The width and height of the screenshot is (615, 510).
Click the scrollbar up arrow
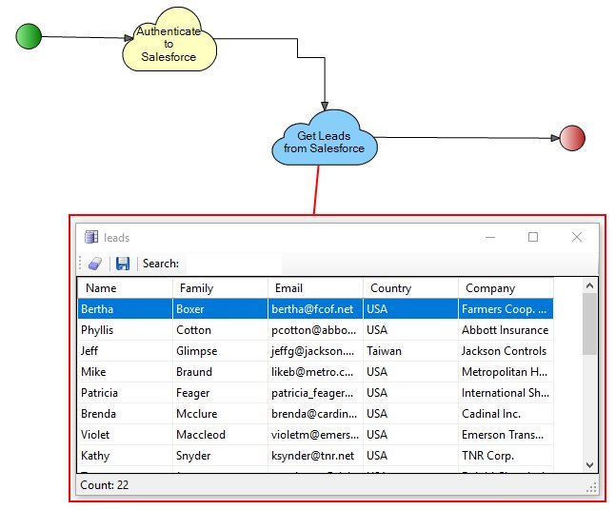[589, 285]
